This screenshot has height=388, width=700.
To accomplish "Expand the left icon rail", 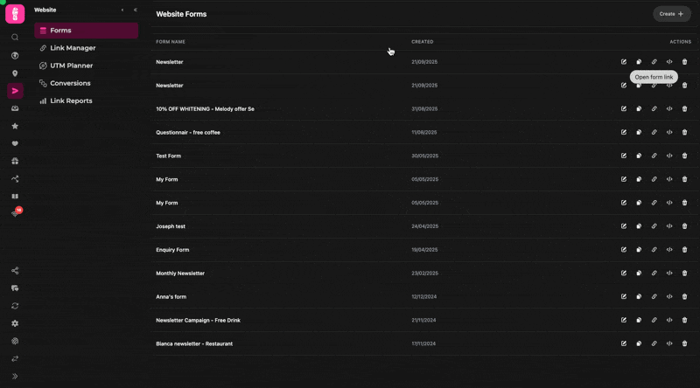I will pos(15,377).
